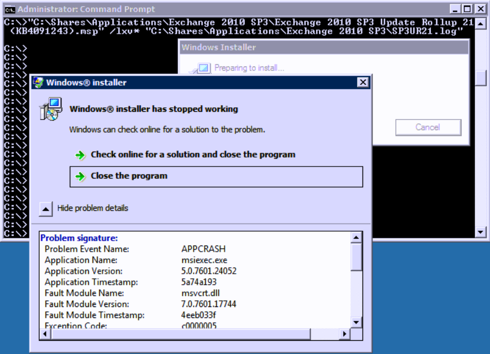Click fault module timestamp 4eeb033f
This screenshot has height=354, width=490.
click(x=198, y=315)
